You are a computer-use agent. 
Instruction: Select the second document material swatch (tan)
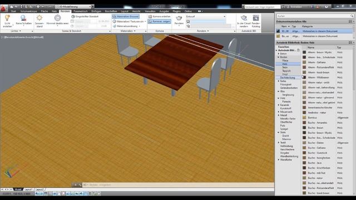pos(278,36)
